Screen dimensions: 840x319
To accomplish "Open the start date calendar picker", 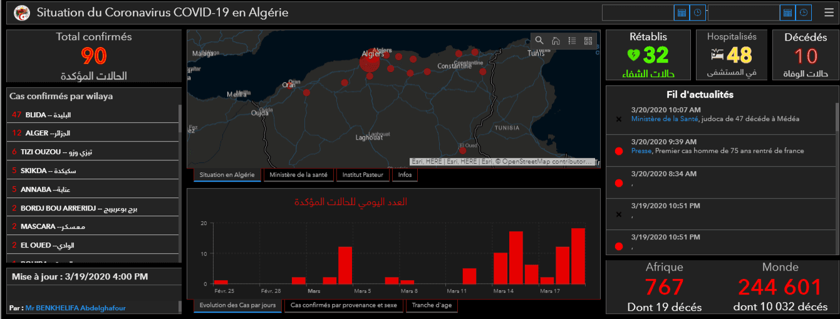I will coord(682,13).
